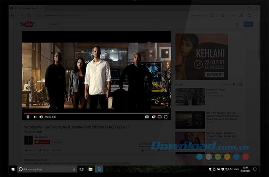The image size is (269, 177).
Task: Toggle the Autoplay switch in Up next
Action: [240, 85]
